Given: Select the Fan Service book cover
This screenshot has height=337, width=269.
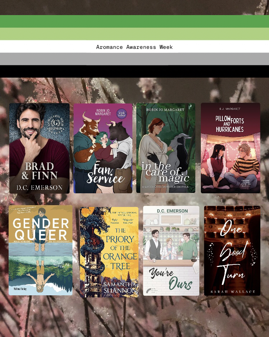Looking at the screenshot, I should pos(103,148).
